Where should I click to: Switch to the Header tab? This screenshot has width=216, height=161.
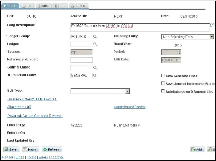pyautogui.click(x=10, y=6)
